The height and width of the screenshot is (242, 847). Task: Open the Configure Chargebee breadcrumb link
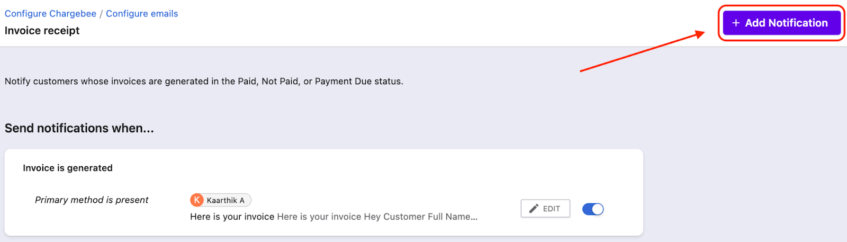tap(50, 14)
